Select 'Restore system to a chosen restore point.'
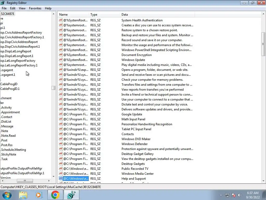This screenshot has width=266, height=200. [150, 30]
